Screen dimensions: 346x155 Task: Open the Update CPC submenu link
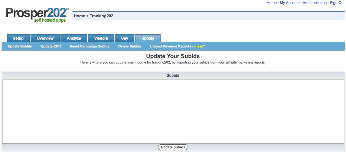tap(51, 46)
